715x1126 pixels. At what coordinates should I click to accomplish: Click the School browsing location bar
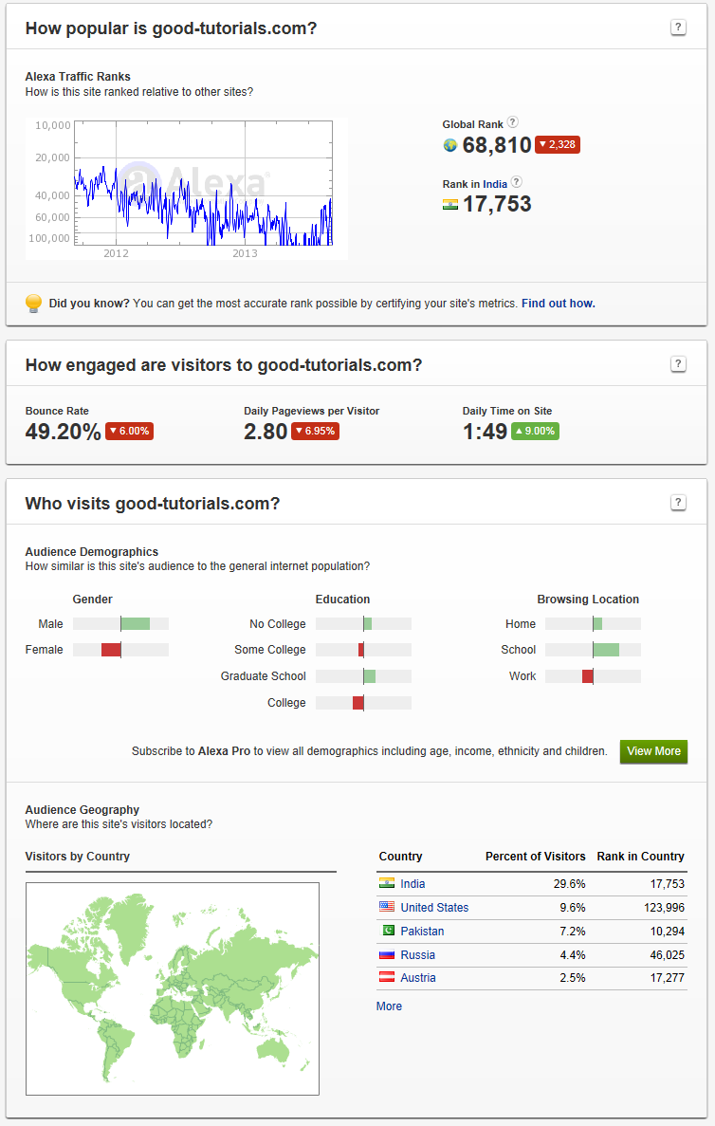pos(593,649)
